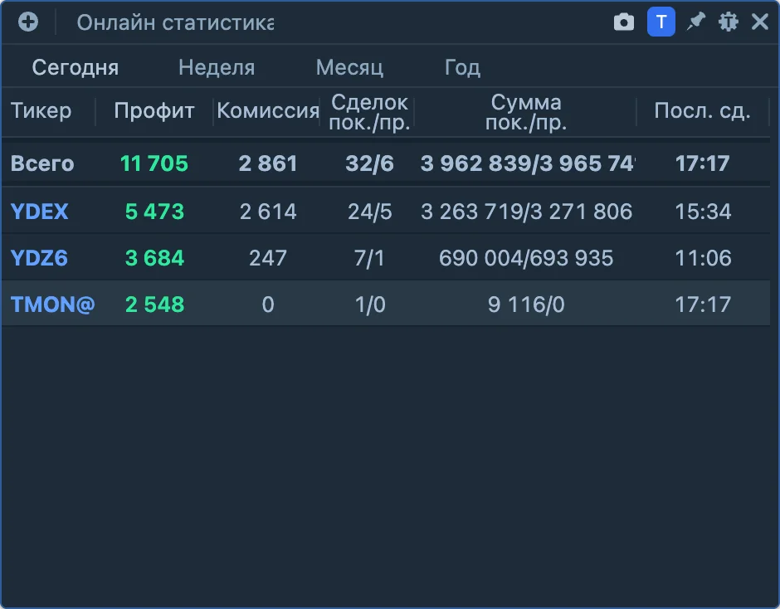Screen dimensions: 780x609
Task: Sort by the Комиссия column header
Action: (x=268, y=110)
